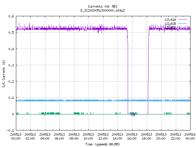
Task: Click the x-axis tick '200513 14:00'
Action: tap(117, 137)
